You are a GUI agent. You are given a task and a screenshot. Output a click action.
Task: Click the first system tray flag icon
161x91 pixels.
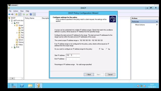coord(138,86)
